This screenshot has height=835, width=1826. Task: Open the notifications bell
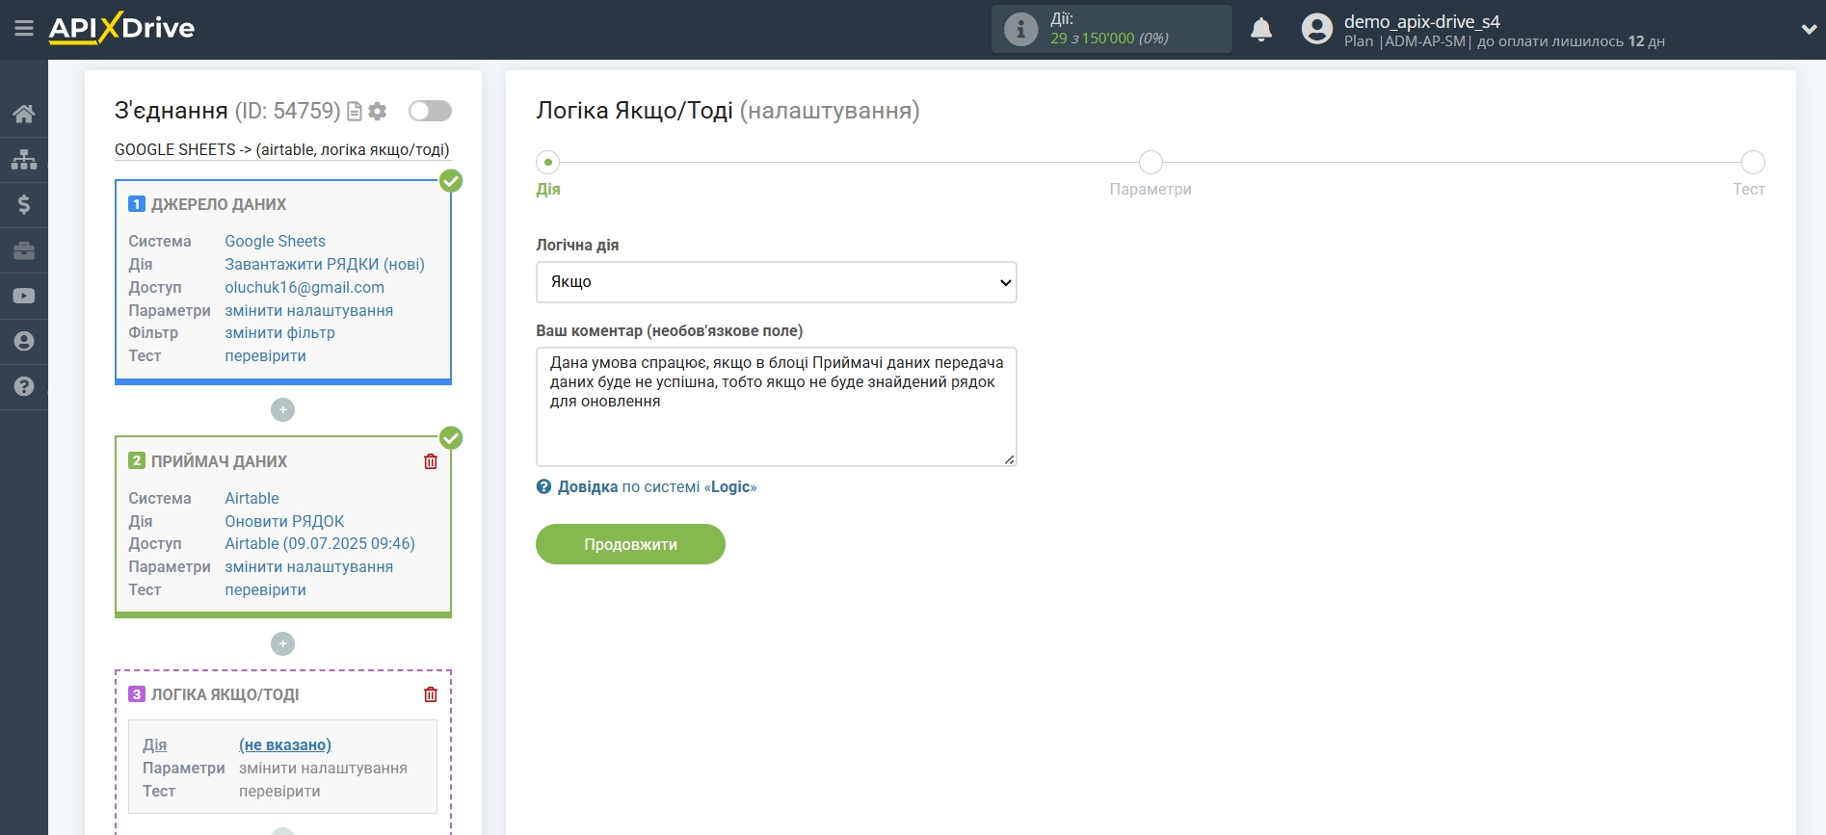[x=1261, y=30]
